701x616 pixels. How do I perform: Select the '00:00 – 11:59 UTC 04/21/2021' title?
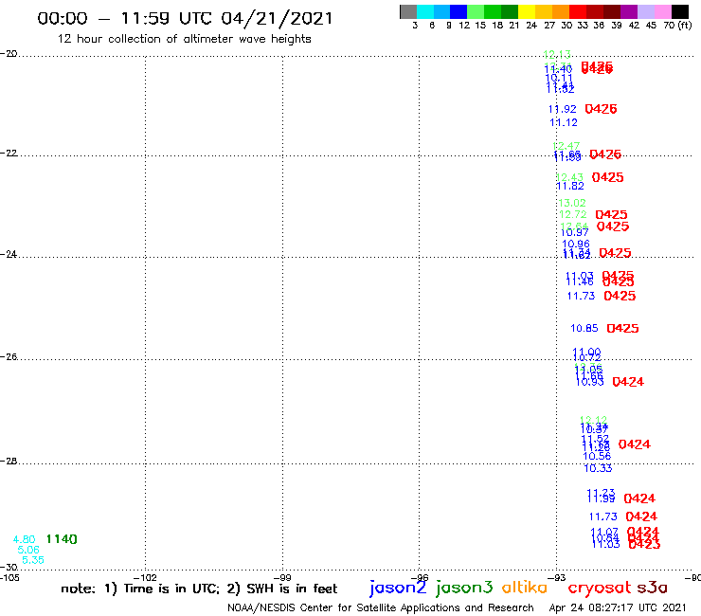[x=185, y=18]
